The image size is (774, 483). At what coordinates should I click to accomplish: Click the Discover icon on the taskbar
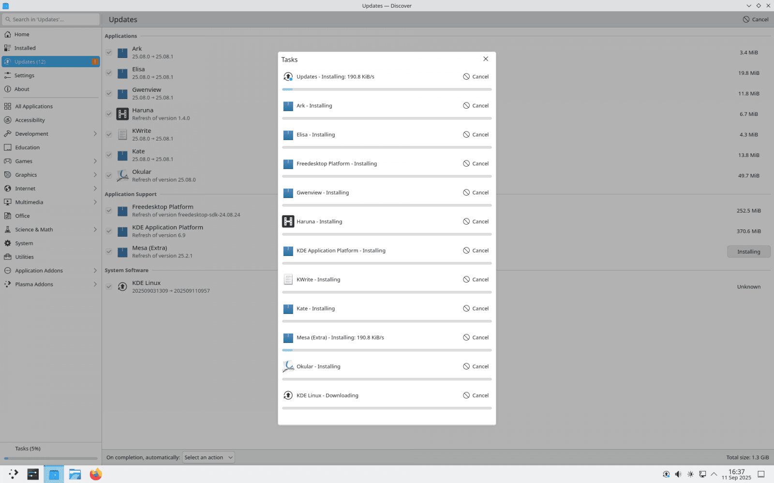click(x=54, y=474)
